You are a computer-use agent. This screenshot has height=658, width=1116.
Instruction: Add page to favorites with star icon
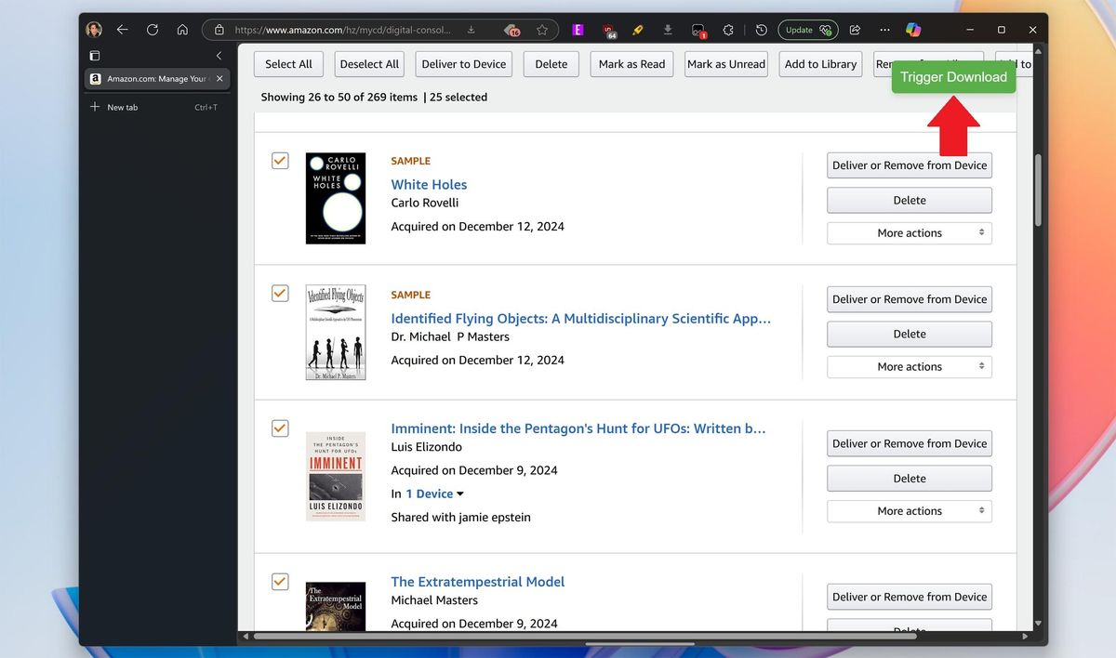pos(542,30)
